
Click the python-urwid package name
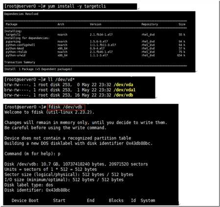click(16, 55)
